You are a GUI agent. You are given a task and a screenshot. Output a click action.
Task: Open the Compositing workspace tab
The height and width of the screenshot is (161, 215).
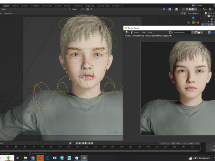[89, 6]
